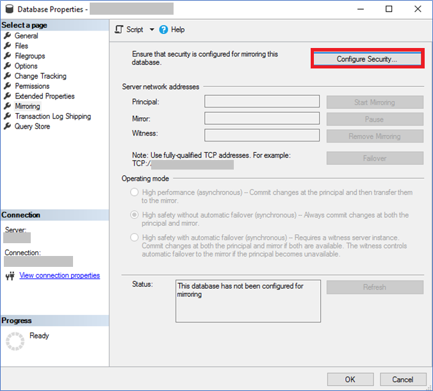Click OK to confirm database properties
The height and width of the screenshot is (391, 433).
350,379
